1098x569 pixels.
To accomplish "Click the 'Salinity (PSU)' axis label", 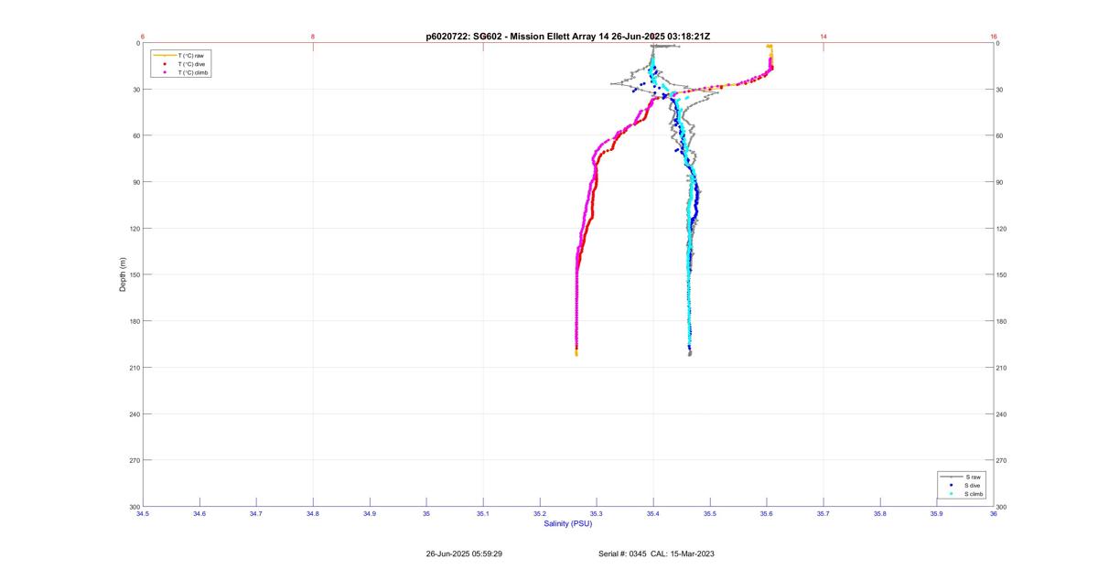I will point(568,523).
